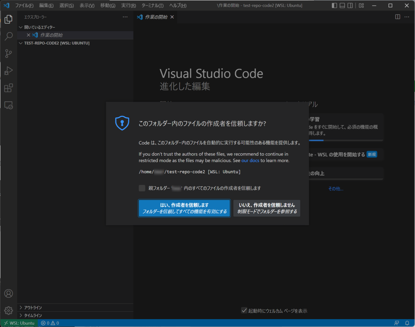The height and width of the screenshot is (327, 415).
Task: Click WSL: Ubuntu remote status indicator
Action: coord(19,323)
